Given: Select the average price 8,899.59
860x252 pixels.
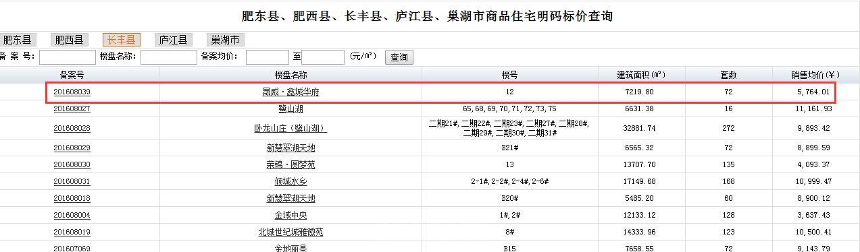Looking at the screenshot, I should tap(813, 148).
